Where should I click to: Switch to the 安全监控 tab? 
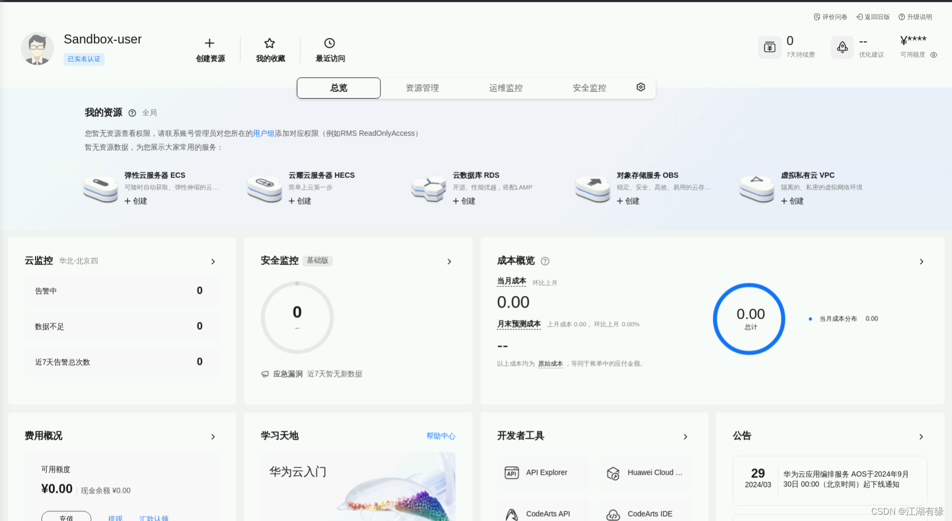click(589, 88)
